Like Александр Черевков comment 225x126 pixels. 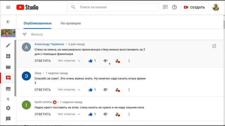[x=90, y=61]
